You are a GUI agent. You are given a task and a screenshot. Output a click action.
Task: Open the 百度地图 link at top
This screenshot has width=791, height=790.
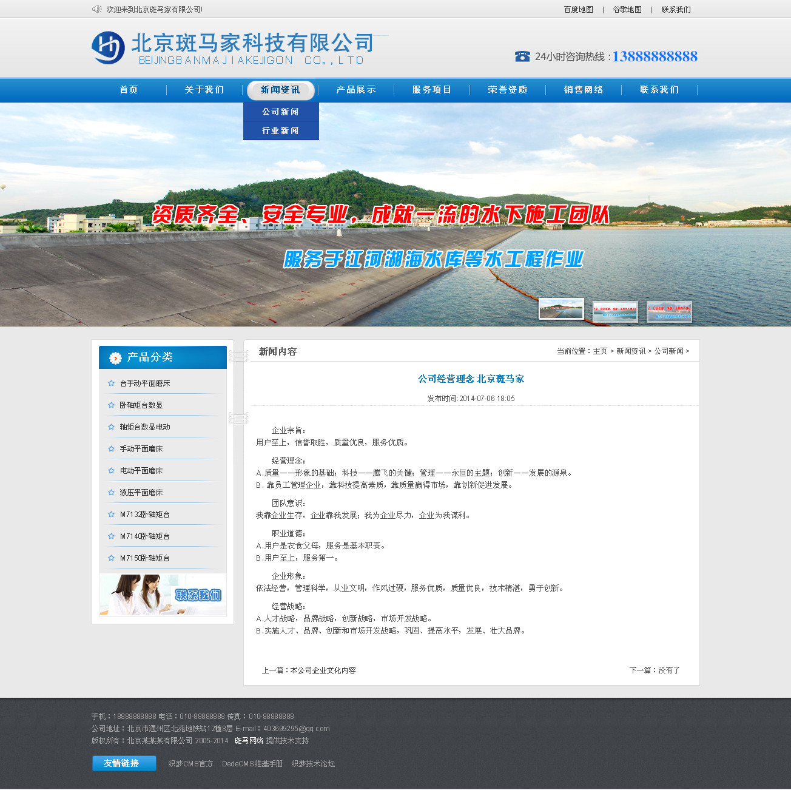point(578,10)
